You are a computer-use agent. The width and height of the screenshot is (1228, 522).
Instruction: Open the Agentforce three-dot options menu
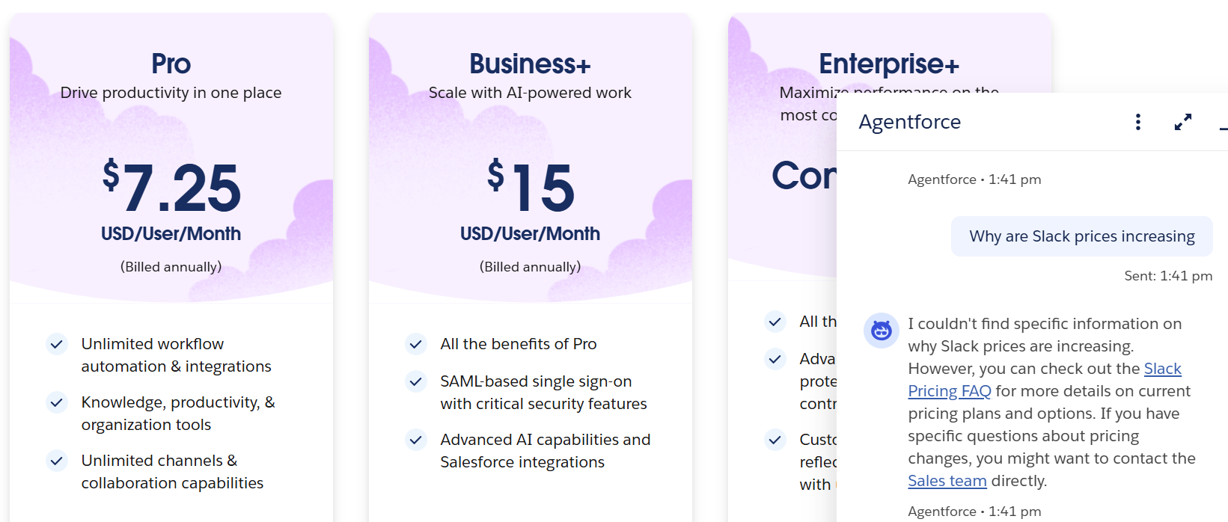point(1137,122)
